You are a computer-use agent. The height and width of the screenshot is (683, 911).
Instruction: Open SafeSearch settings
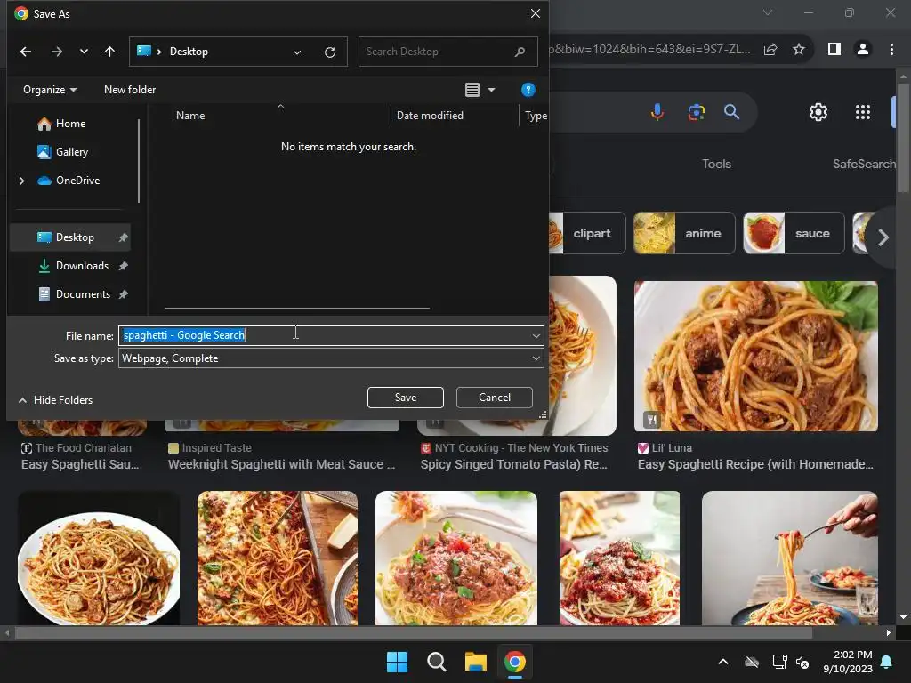point(864,164)
